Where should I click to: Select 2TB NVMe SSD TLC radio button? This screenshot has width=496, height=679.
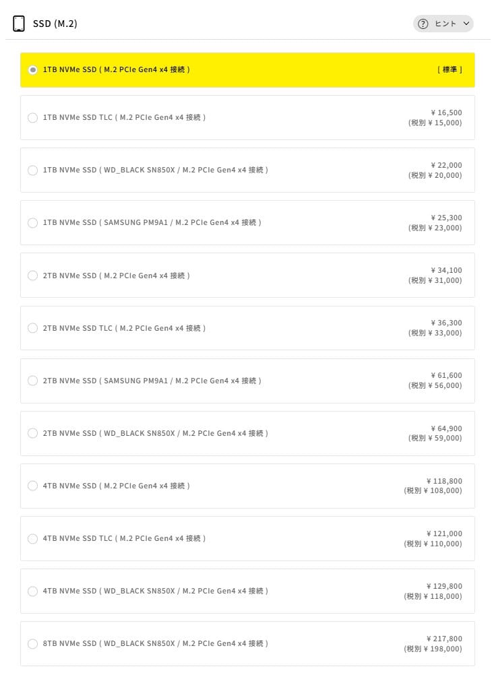click(x=32, y=328)
